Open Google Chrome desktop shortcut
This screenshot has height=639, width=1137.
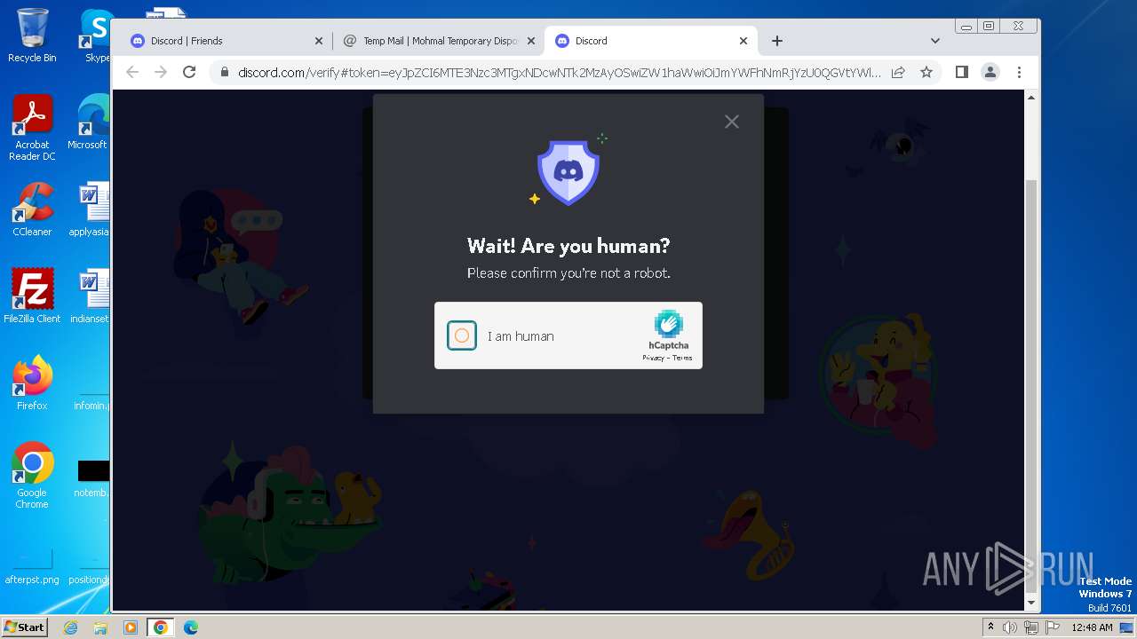pyautogui.click(x=32, y=475)
